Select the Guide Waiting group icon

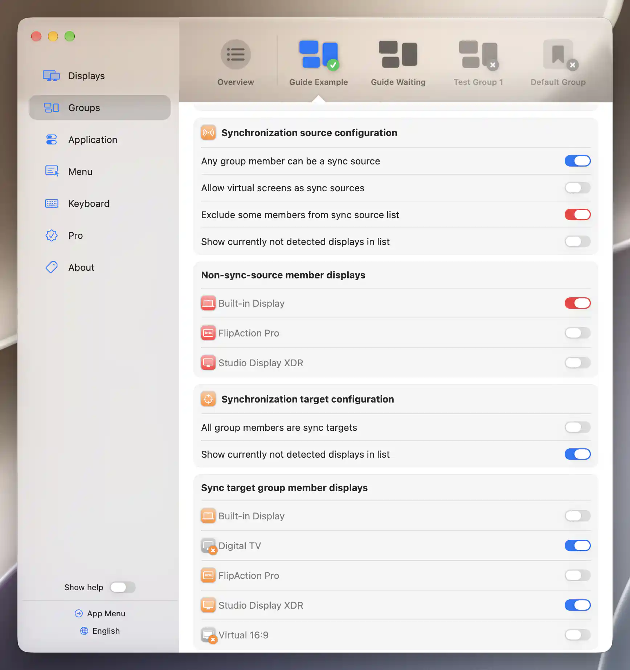[398, 54]
